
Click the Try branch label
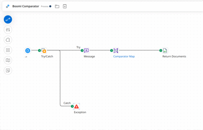tap(78, 47)
